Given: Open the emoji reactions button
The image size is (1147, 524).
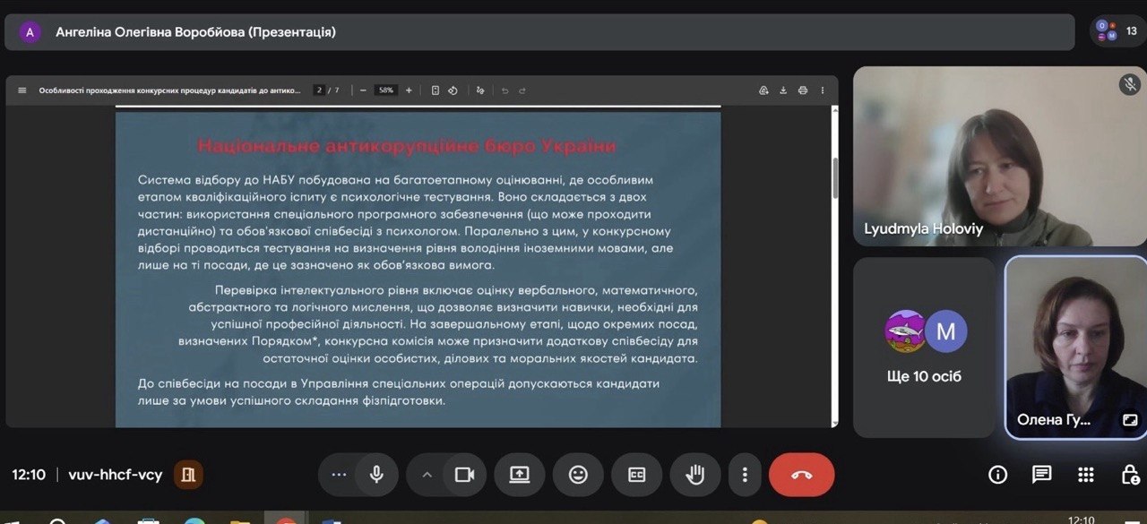Looking at the screenshot, I should click(578, 475).
